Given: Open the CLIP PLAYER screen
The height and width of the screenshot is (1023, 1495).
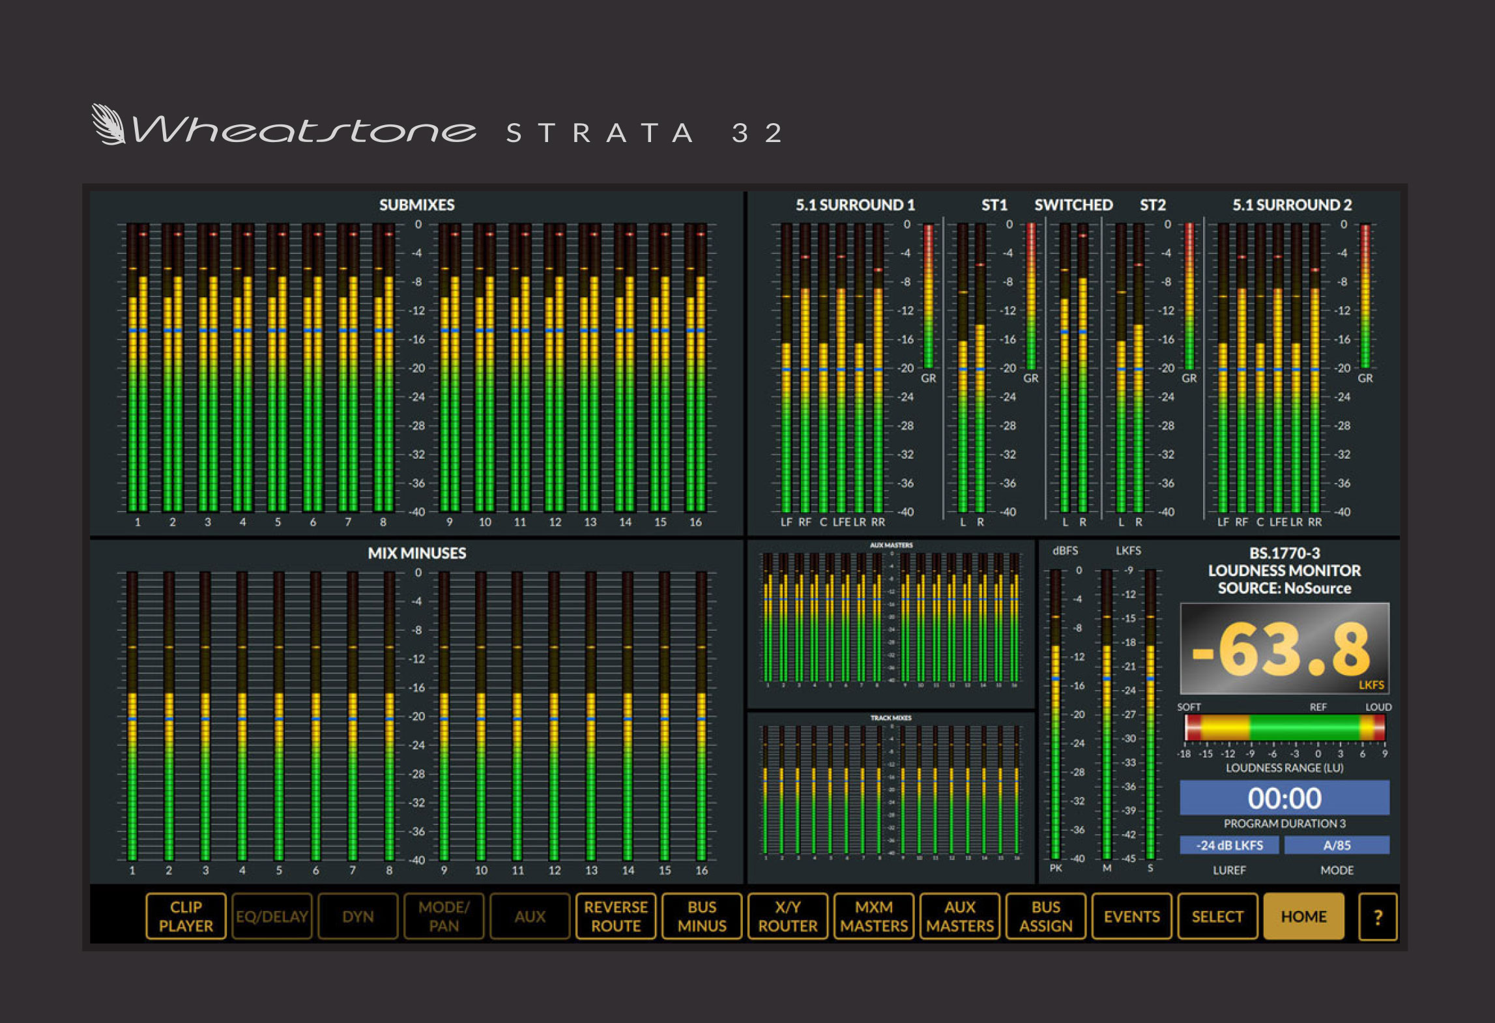Looking at the screenshot, I should point(186,916).
